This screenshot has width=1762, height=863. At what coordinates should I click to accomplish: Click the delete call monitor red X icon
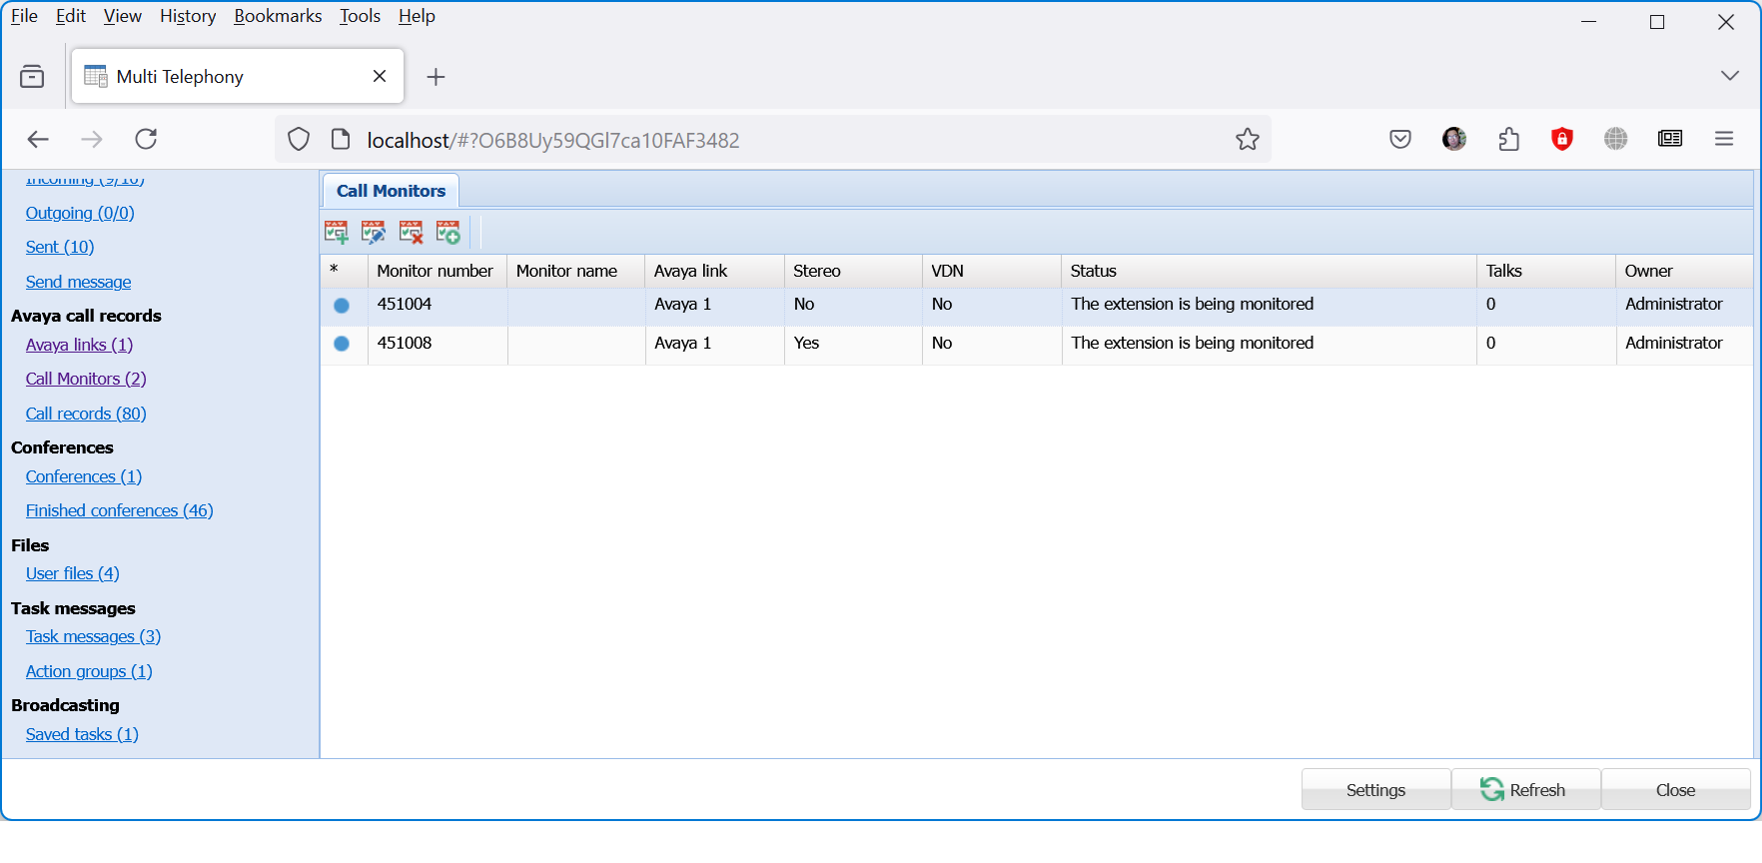click(x=412, y=233)
